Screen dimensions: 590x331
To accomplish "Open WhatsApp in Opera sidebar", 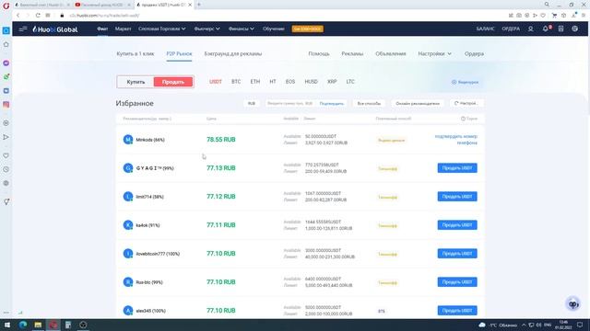I will [x=6, y=76].
